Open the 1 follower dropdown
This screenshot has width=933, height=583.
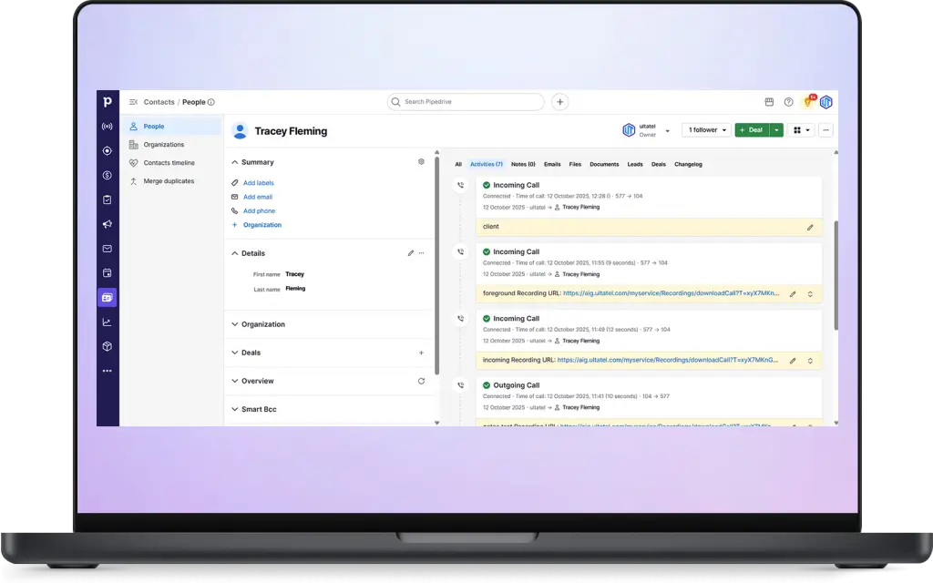click(x=706, y=130)
